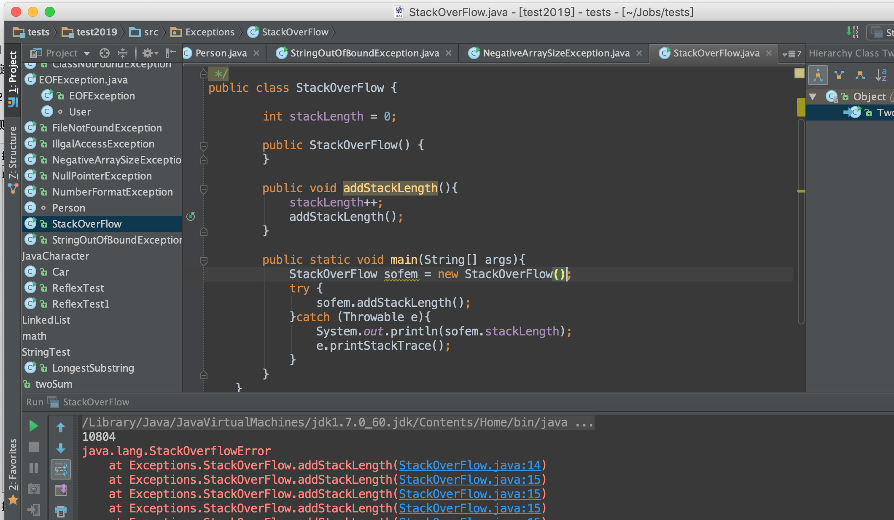Open the StackOverFlow.java:14 stack trace link
This screenshot has height=520, width=894.
pos(469,465)
